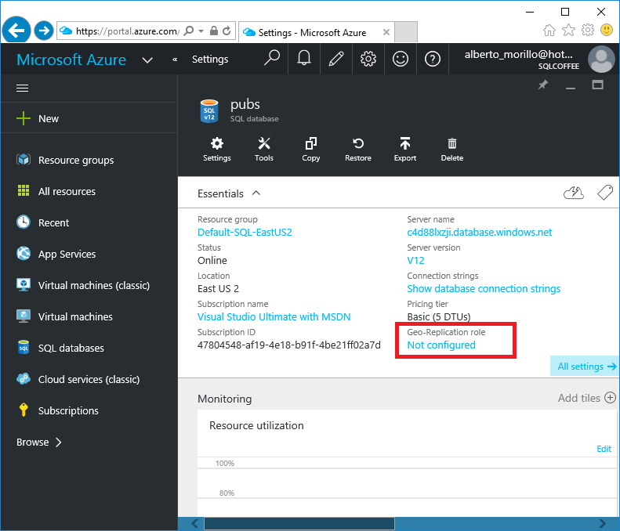Open the portal settings gear in top bar

(368, 59)
